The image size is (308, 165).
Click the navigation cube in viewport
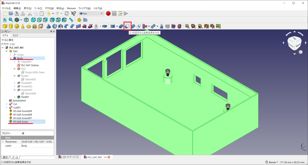tap(294, 44)
